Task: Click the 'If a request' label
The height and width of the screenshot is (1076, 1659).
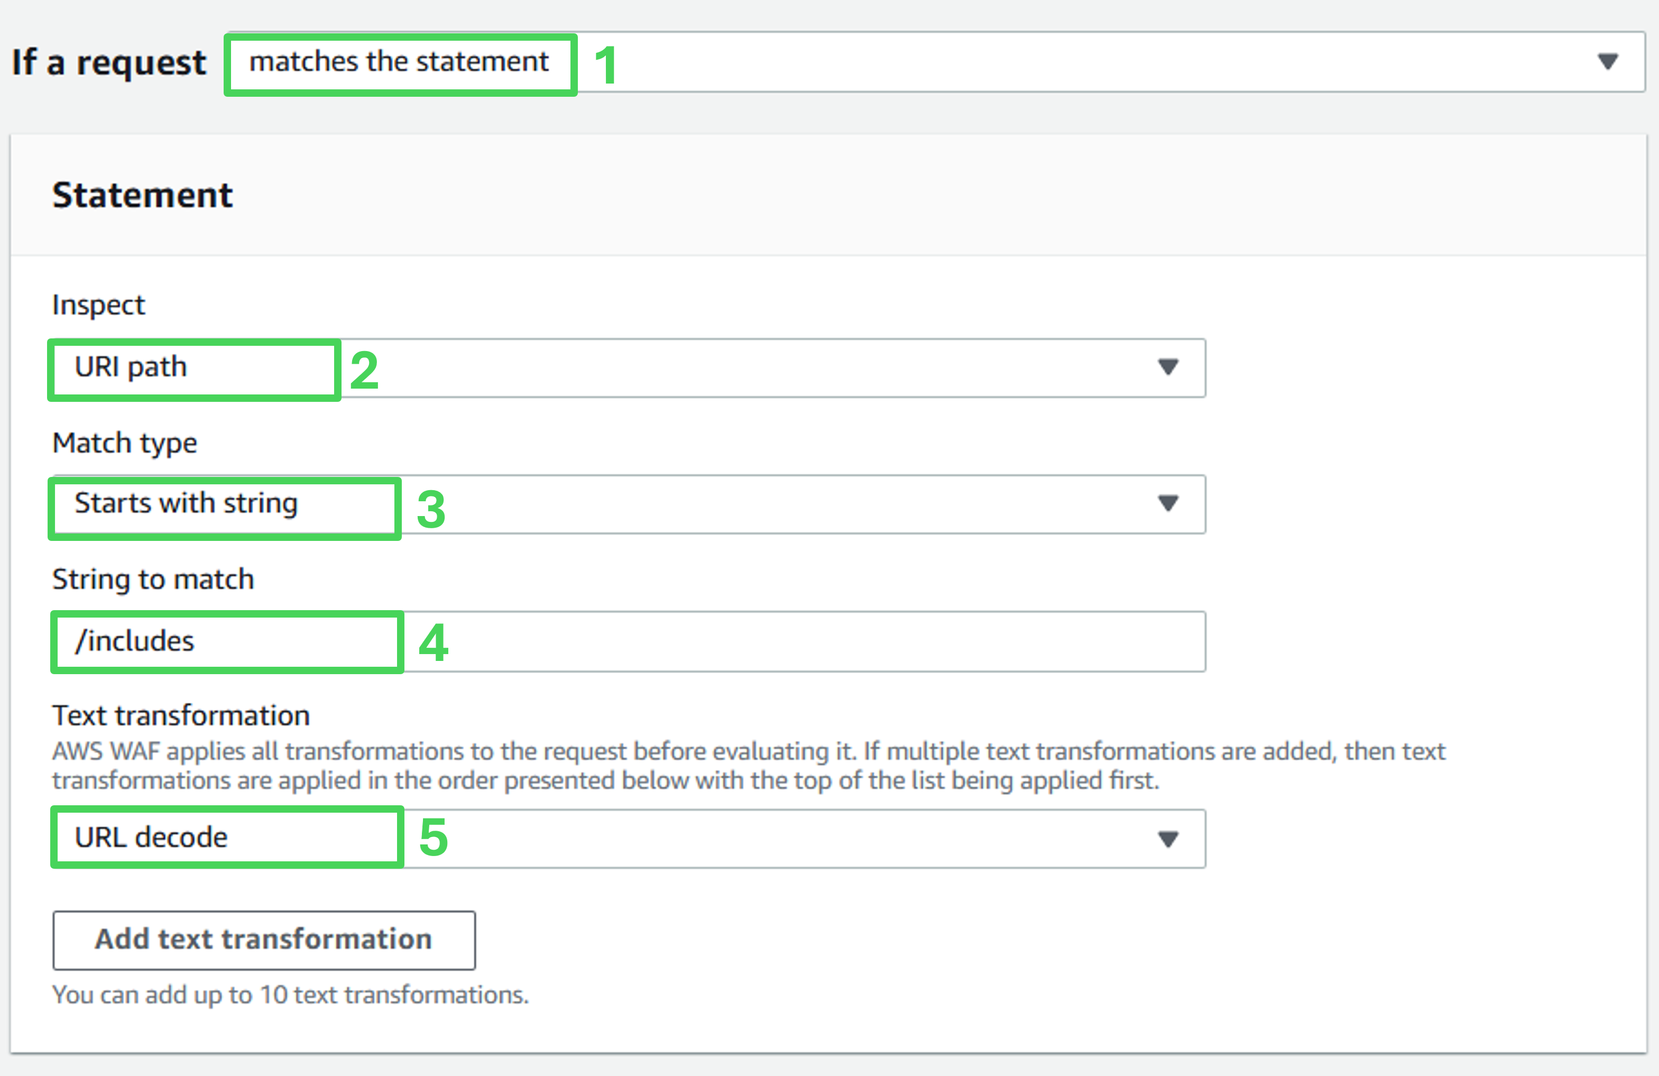Action: click(109, 63)
